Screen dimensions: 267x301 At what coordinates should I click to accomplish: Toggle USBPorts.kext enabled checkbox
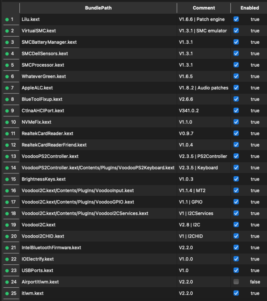[236, 270]
